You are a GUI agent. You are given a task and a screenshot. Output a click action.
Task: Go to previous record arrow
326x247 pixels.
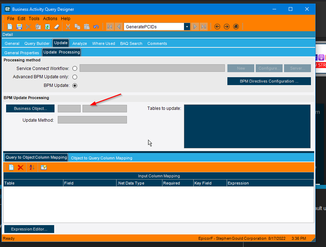(x=119, y=27)
